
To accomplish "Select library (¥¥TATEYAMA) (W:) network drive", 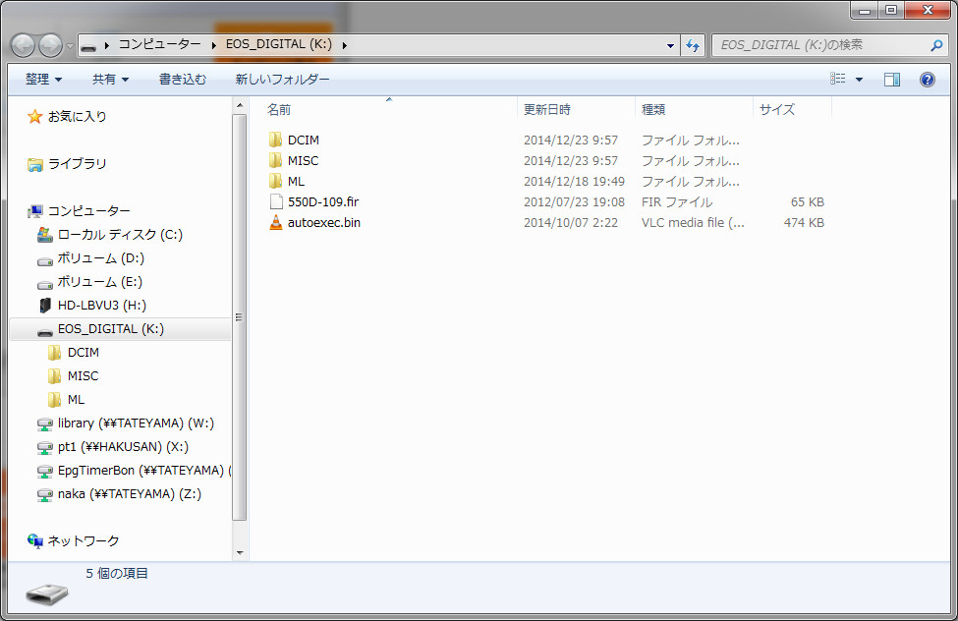I will (x=136, y=423).
